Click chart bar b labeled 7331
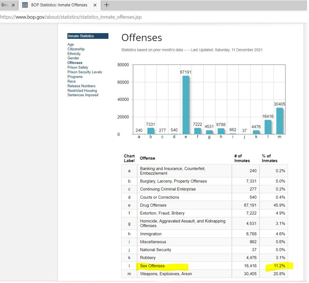Viewport: 309px width, 283px height. (151, 131)
